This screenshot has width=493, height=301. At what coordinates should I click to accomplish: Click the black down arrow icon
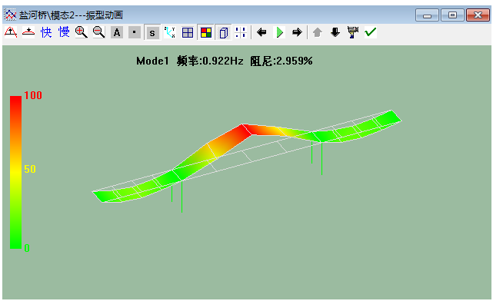pyautogui.click(x=335, y=32)
